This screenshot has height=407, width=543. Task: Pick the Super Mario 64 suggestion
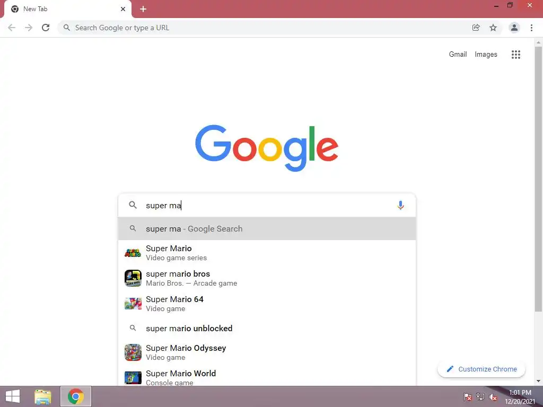267,304
